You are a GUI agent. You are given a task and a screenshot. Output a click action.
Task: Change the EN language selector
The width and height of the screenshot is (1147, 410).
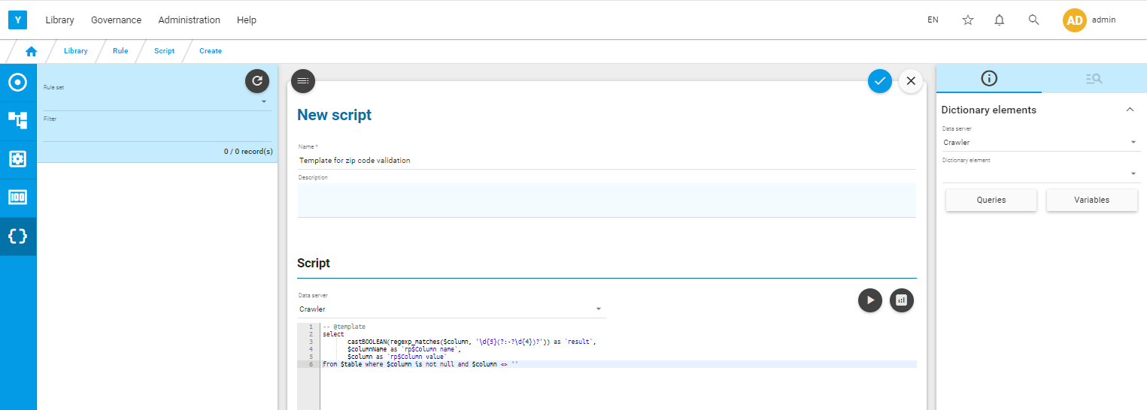click(x=933, y=20)
